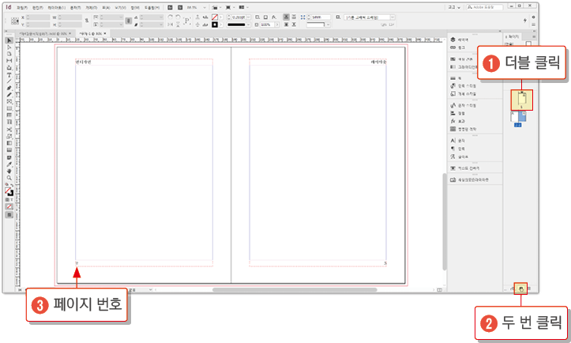The image size is (571, 343).
Task: Select the Eyedropper tool
Action: click(9, 164)
